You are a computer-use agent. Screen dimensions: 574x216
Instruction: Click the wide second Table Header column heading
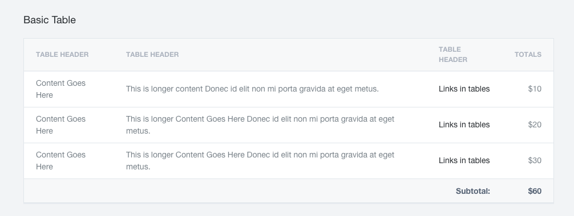[152, 55]
